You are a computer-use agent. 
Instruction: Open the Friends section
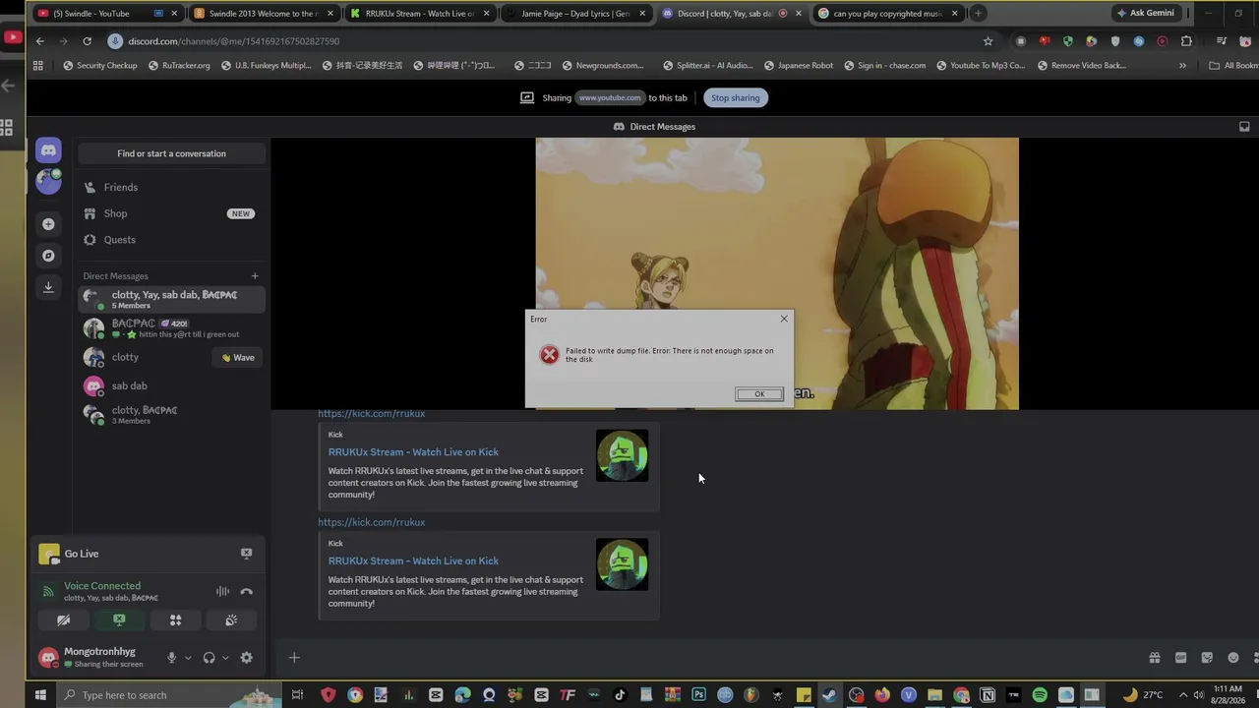(171, 187)
